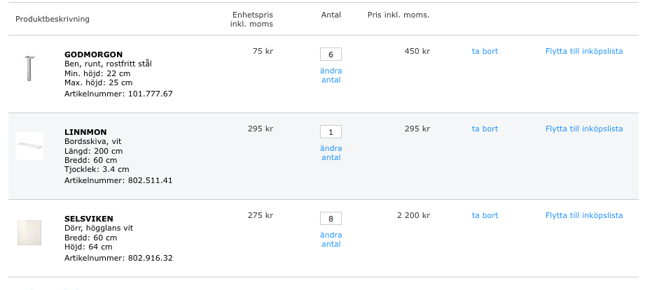Open the SELSVIKEN door product thumbnail

[x=29, y=233]
